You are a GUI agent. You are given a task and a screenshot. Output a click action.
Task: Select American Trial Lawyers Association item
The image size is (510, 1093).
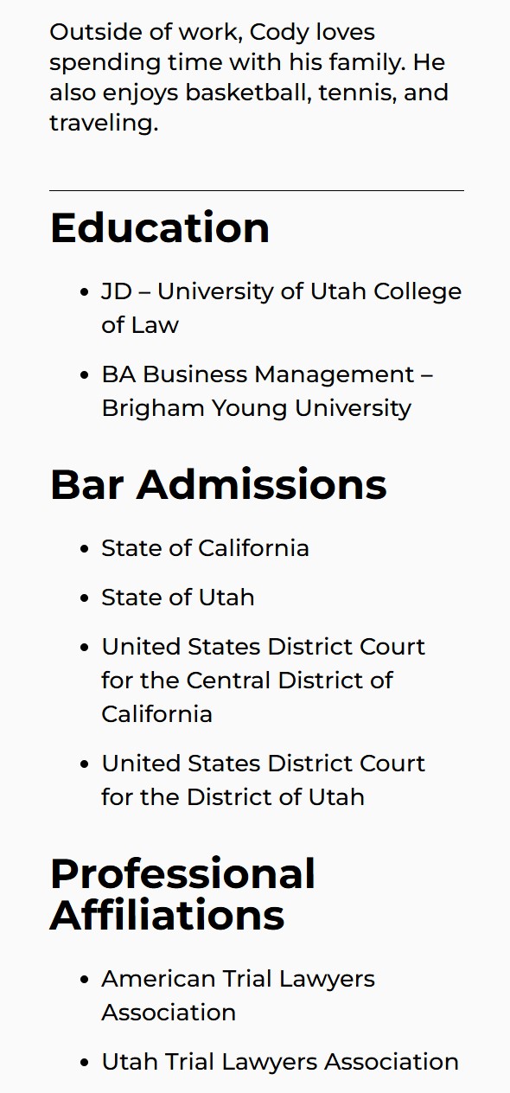(238, 995)
